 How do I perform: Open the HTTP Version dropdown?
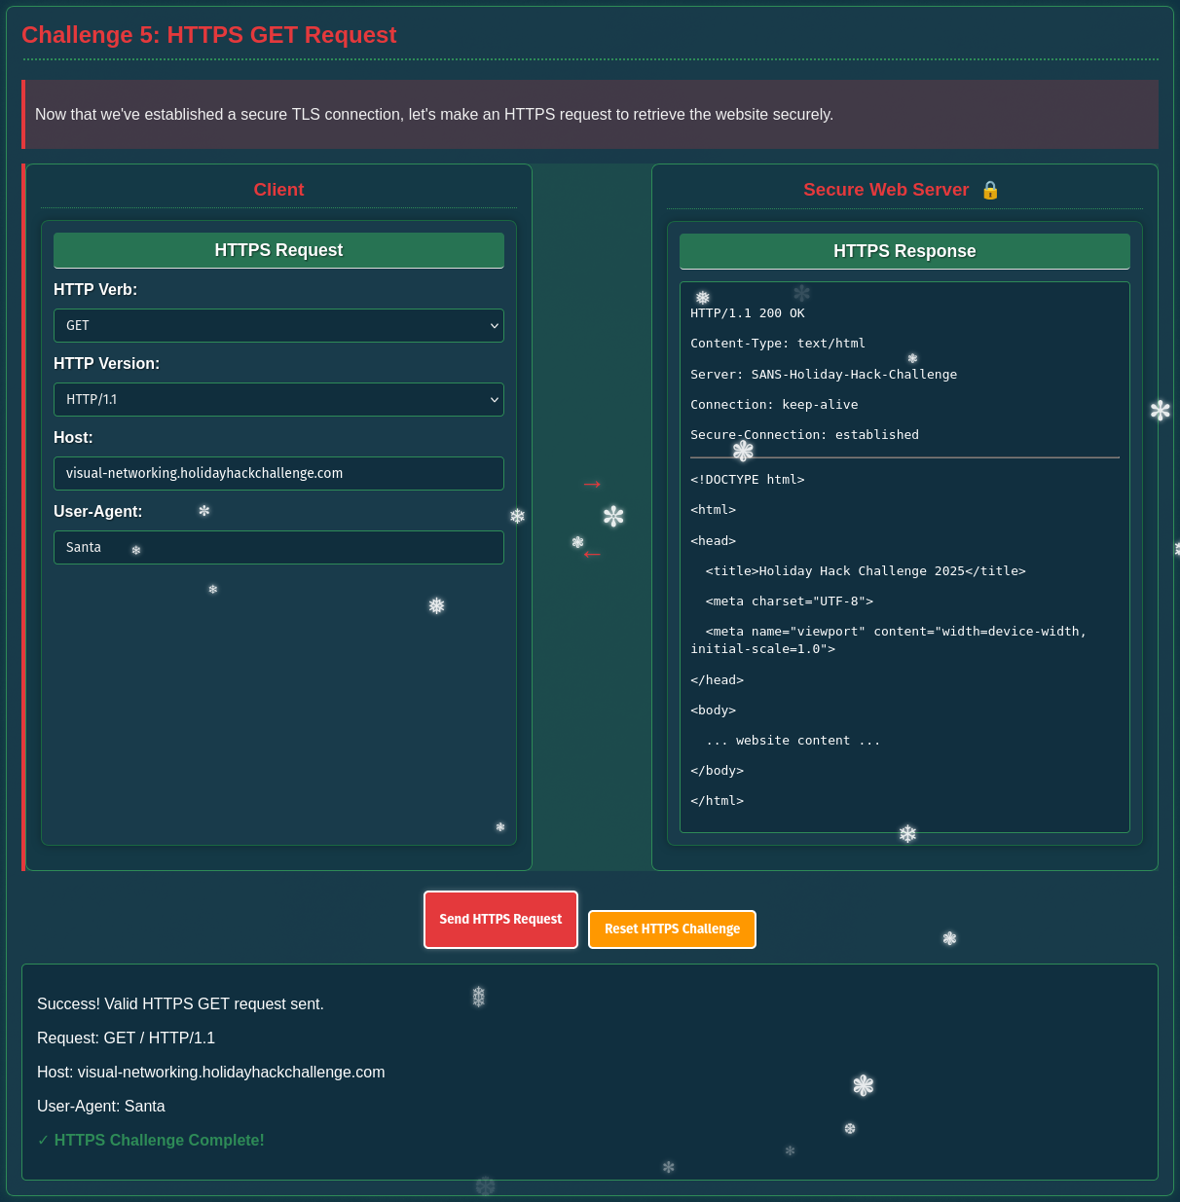tap(278, 399)
